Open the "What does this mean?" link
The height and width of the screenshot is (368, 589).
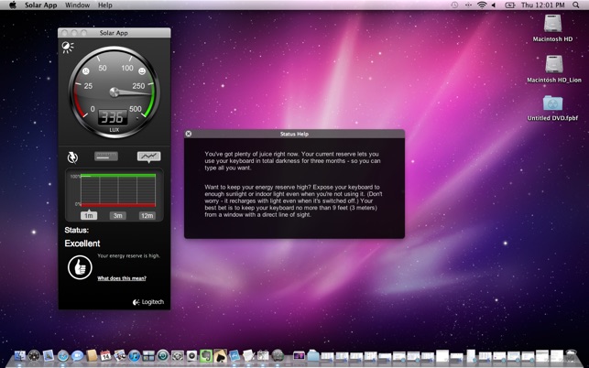[x=122, y=278]
